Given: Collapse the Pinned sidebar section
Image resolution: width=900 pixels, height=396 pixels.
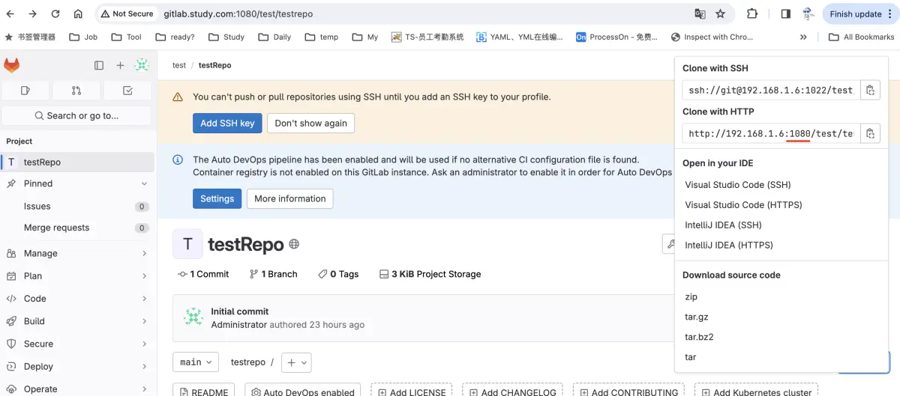Looking at the screenshot, I should coord(144,183).
